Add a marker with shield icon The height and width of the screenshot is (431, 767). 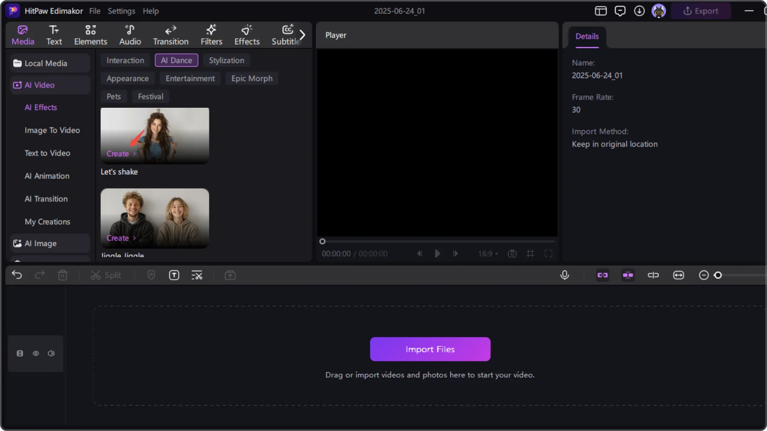tap(151, 275)
